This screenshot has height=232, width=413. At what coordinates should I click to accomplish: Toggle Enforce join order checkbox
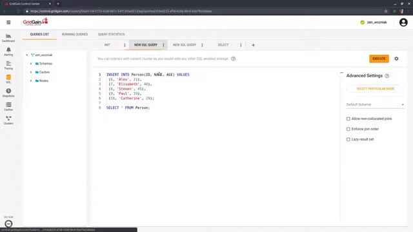point(348,129)
